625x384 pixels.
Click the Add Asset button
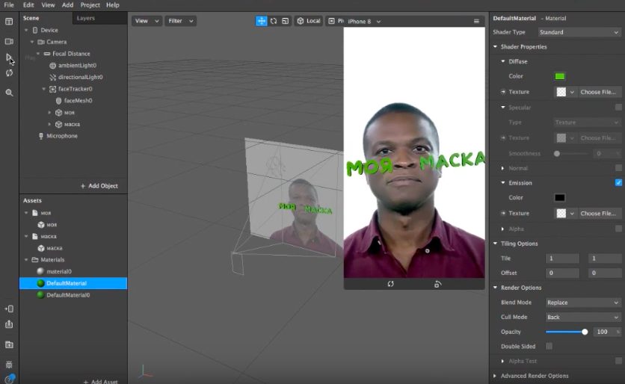[100, 382]
